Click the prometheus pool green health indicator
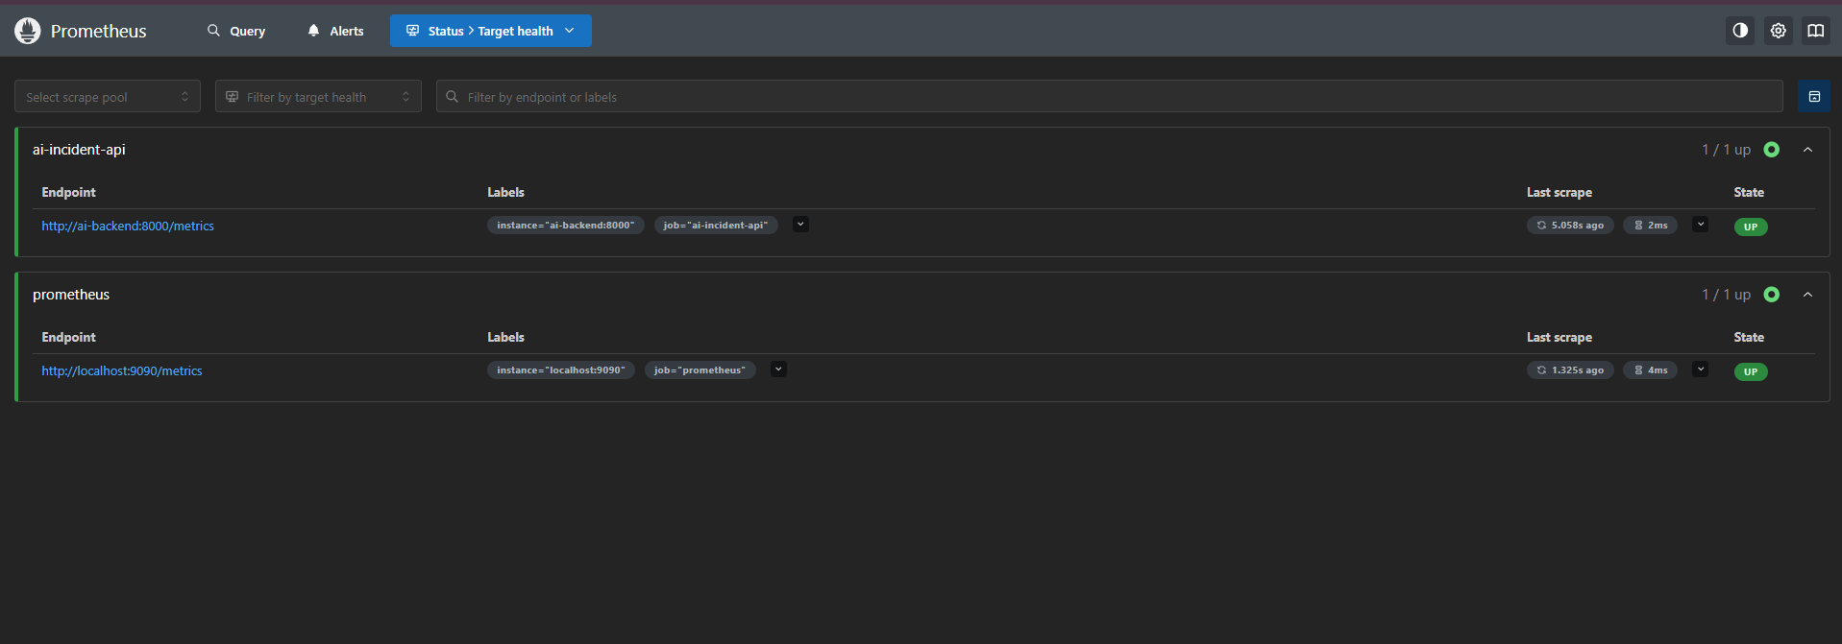The width and height of the screenshot is (1842, 644). tap(1772, 295)
